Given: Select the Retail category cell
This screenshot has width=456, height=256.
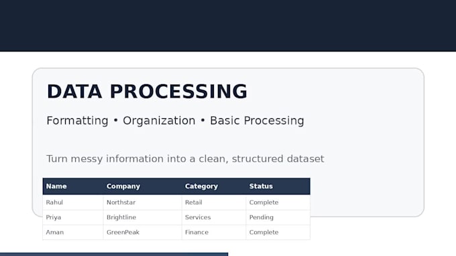Looking at the screenshot, I should click(x=214, y=203).
